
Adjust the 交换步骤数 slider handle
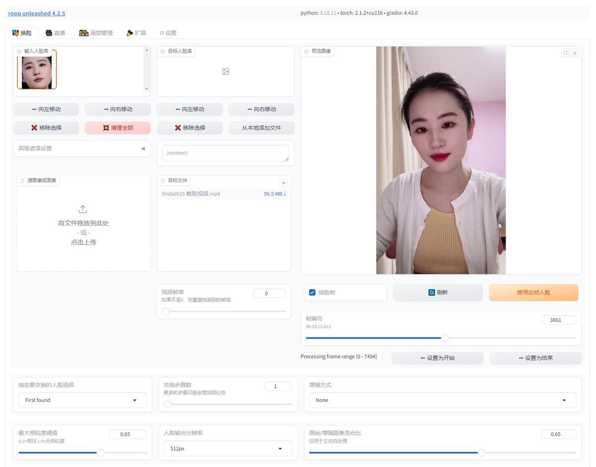point(168,404)
